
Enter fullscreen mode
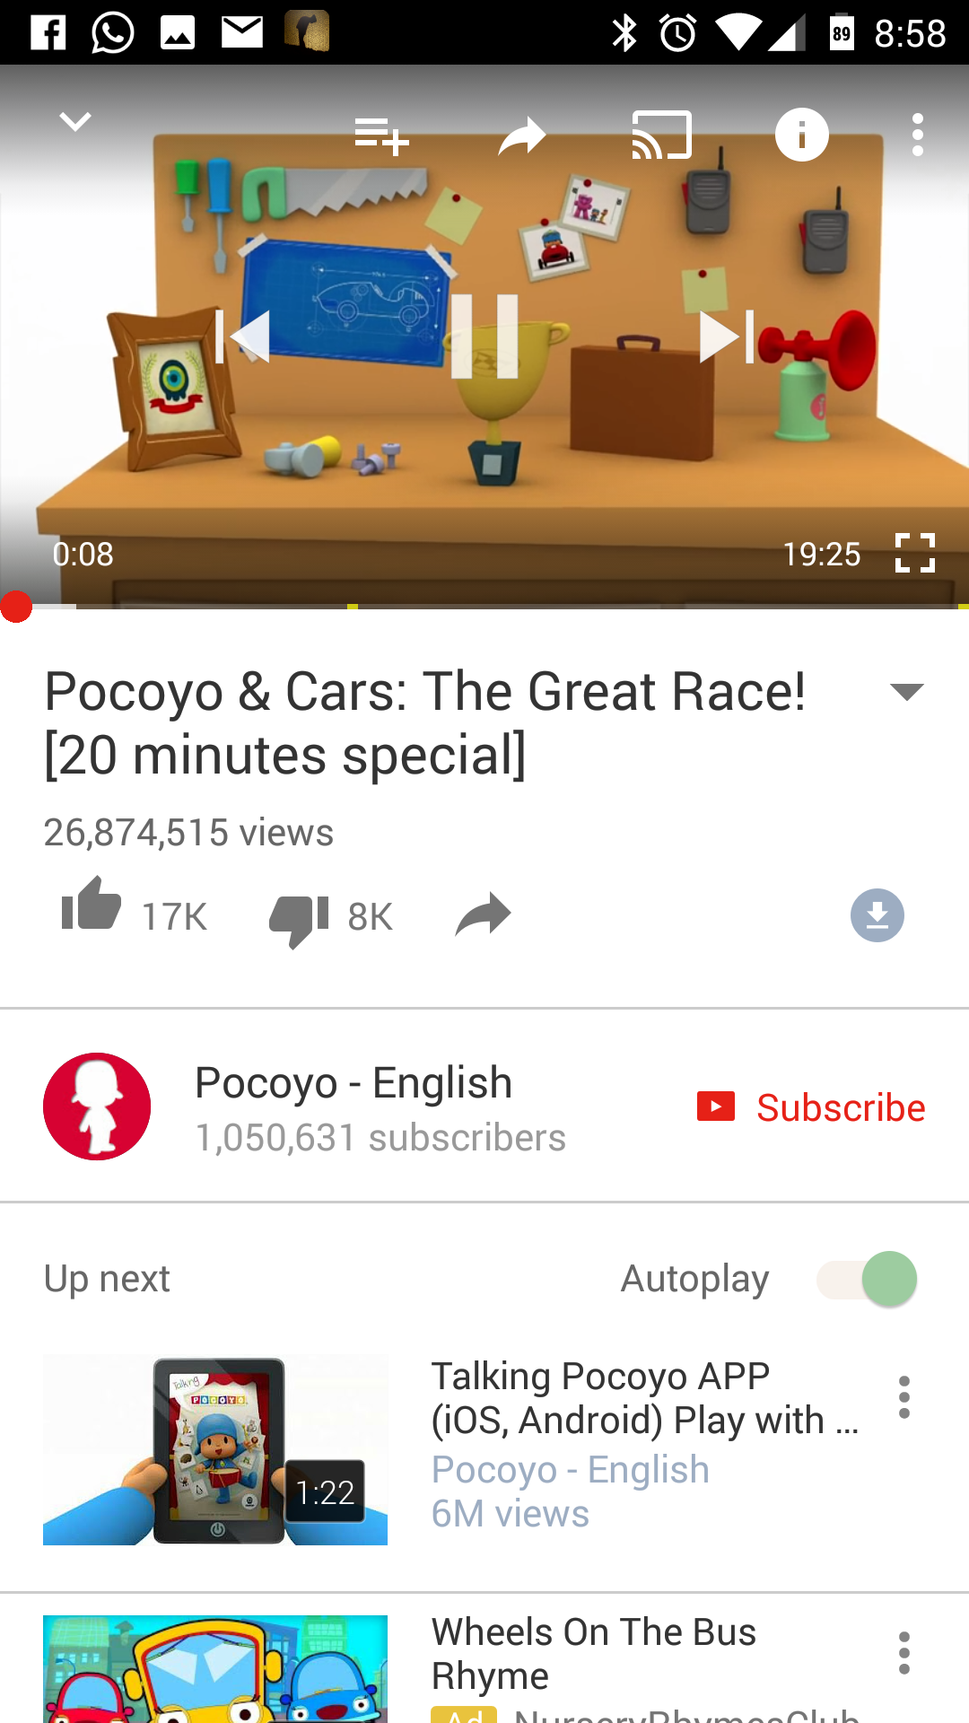[915, 553]
